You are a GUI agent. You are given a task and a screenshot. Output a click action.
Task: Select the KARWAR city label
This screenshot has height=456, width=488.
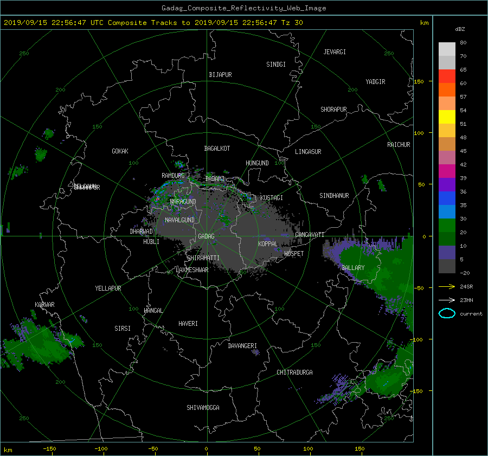[44, 305]
